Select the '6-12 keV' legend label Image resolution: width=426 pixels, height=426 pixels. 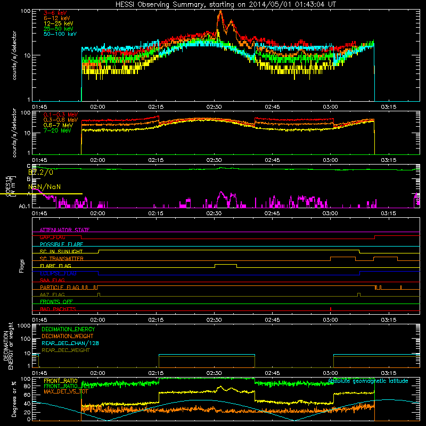(x=57, y=18)
